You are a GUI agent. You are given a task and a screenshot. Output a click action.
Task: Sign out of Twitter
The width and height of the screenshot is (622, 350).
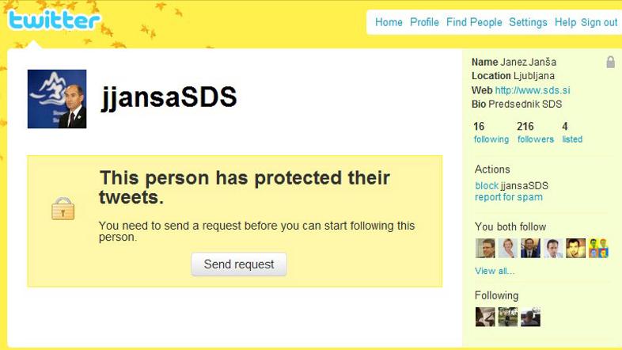click(x=599, y=22)
